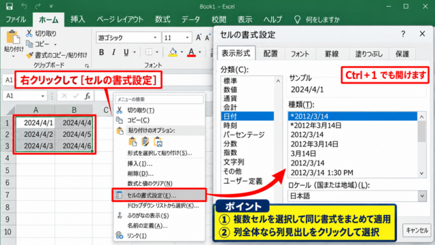Image resolution: width=435 pixels, height=245 pixels.
Task: Click the paste values option icon
Action: click(145, 142)
